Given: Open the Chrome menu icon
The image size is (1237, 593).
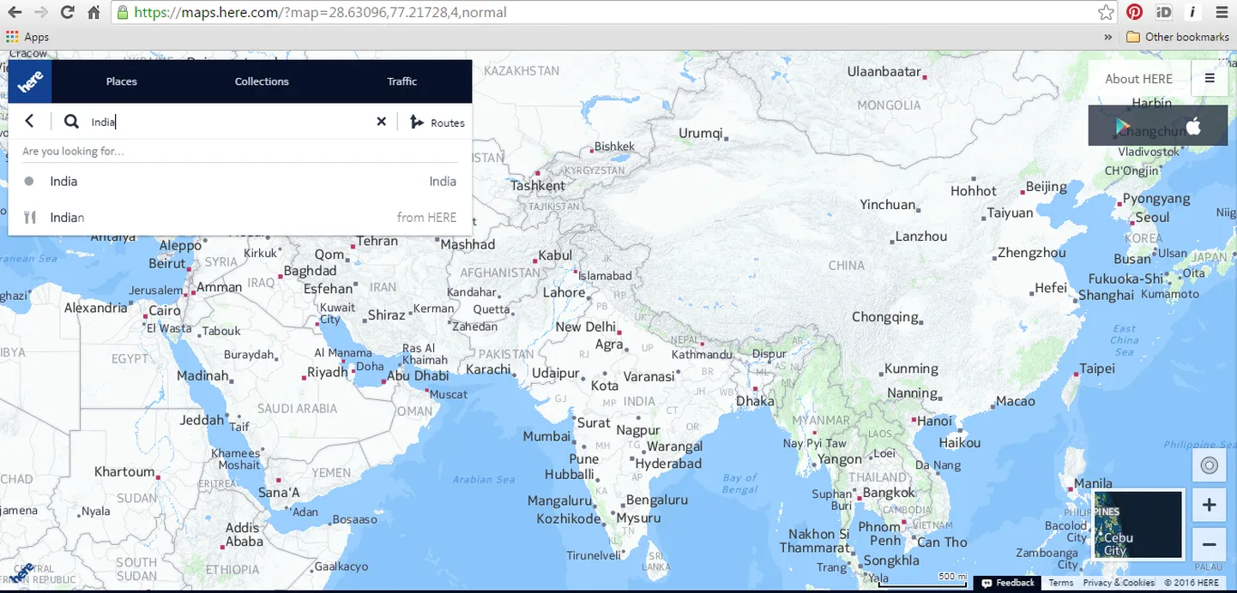Looking at the screenshot, I should (x=1222, y=13).
